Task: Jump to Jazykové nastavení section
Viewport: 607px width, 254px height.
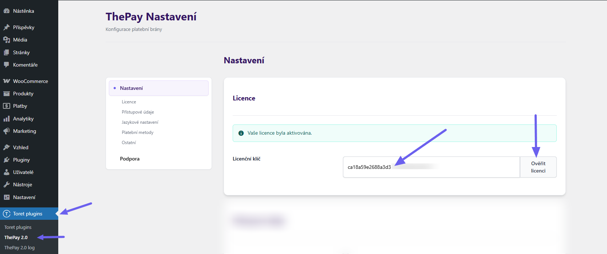Action: pos(140,122)
